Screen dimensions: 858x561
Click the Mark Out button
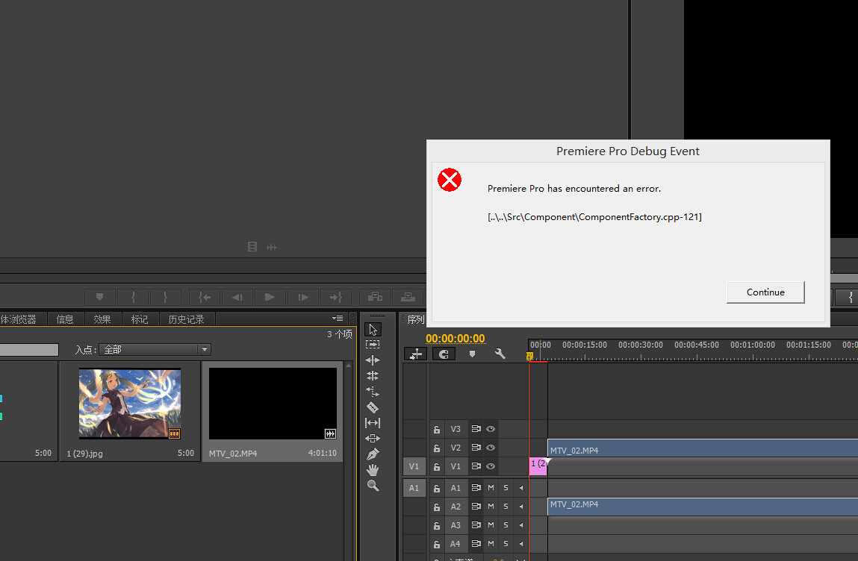tap(165, 297)
